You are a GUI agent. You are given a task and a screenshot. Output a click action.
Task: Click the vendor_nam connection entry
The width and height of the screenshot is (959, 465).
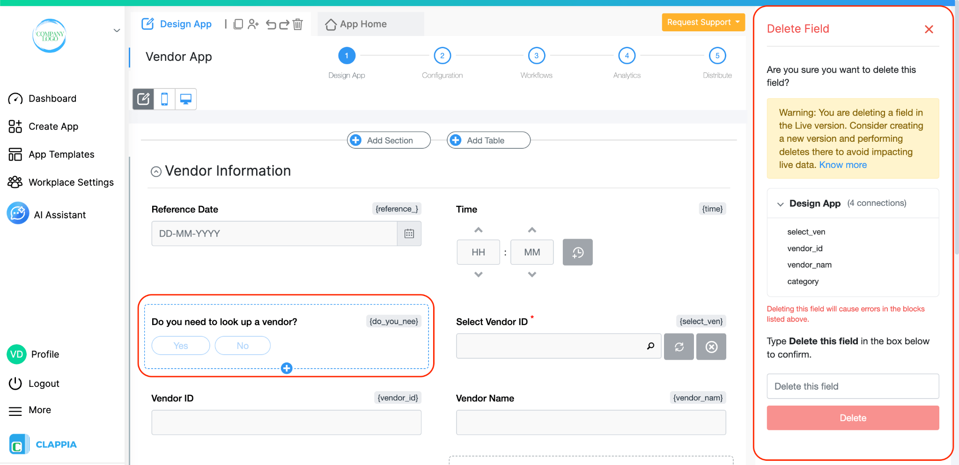pos(809,265)
